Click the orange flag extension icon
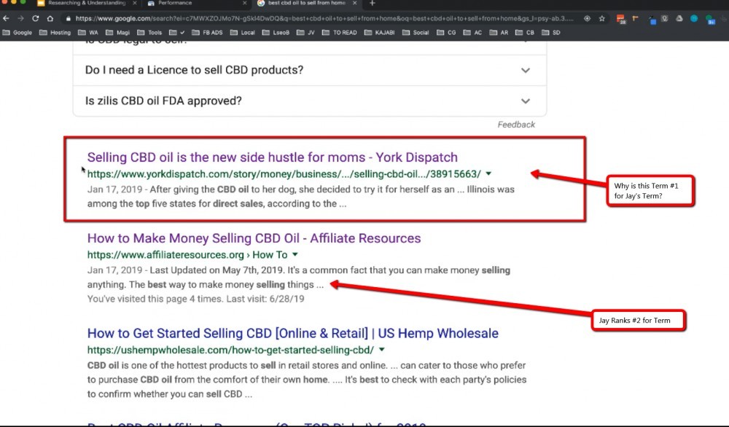 (636, 19)
